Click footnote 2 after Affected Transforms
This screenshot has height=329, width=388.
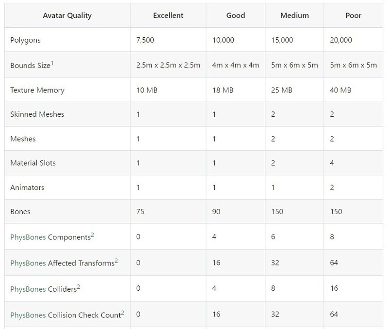(116, 261)
